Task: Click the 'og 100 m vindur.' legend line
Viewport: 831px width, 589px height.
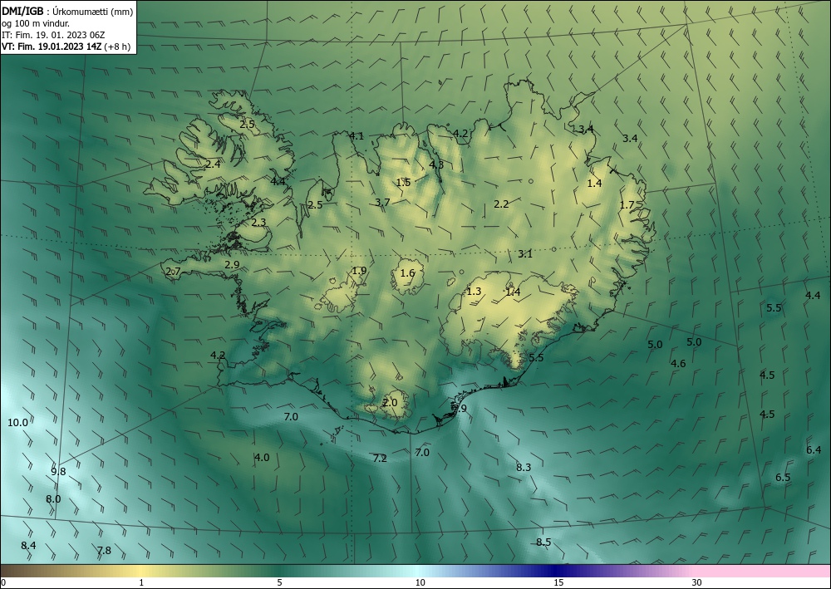Action: (x=36, y=23)
